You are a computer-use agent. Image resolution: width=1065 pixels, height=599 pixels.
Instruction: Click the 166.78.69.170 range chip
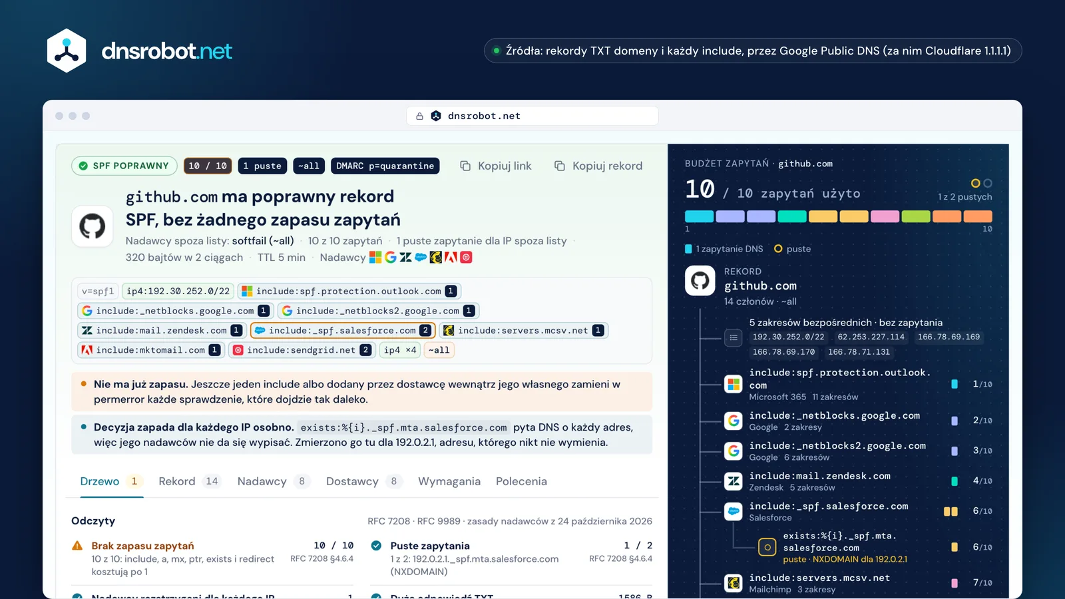coord(783,352)
